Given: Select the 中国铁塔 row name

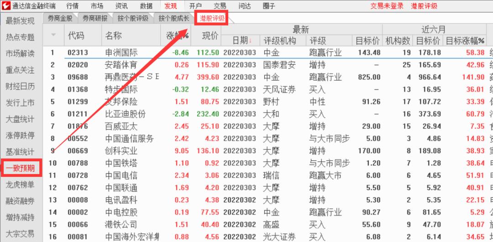Looking at the screenshot, I should 121,163.
